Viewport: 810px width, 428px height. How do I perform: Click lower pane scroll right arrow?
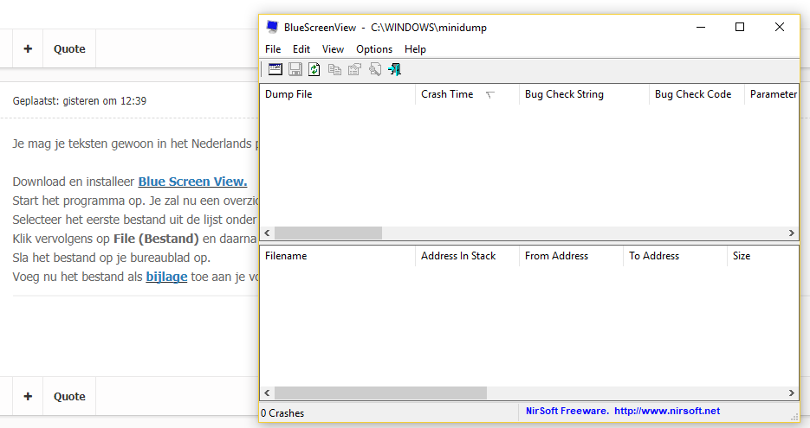[792, 393]
